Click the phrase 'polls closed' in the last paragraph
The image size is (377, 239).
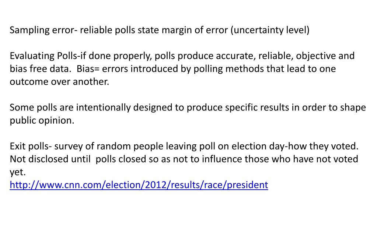click(x=121, y=159)
